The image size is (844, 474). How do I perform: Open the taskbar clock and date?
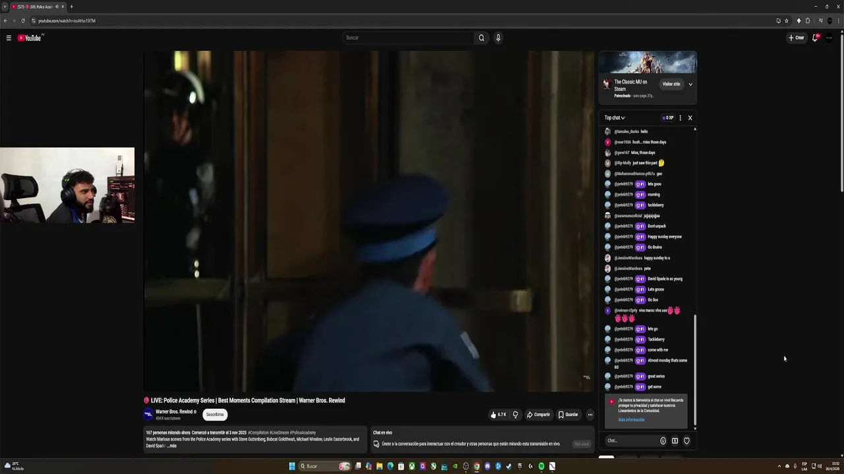click(x=833, y=466)
